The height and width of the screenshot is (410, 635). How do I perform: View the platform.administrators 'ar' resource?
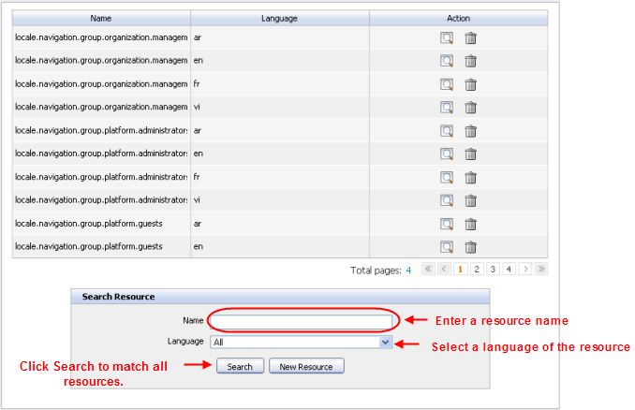447,132
